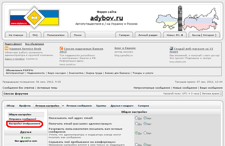Go to the Список форумов link
Viewport: 225px width, 146px height.
[16, 93]
